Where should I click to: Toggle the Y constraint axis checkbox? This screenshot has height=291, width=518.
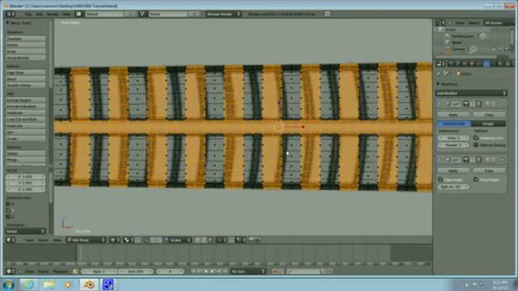(8, 210)
